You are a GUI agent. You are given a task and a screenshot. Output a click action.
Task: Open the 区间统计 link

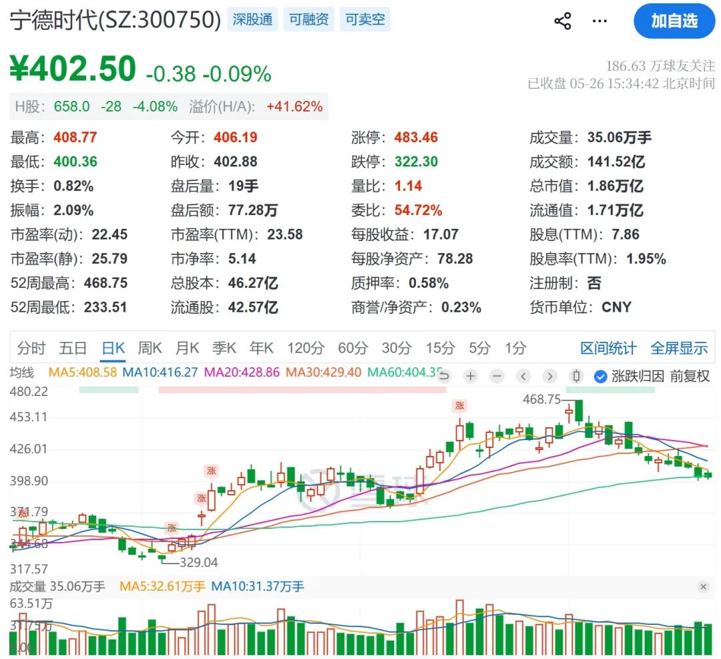coord(608,348)
